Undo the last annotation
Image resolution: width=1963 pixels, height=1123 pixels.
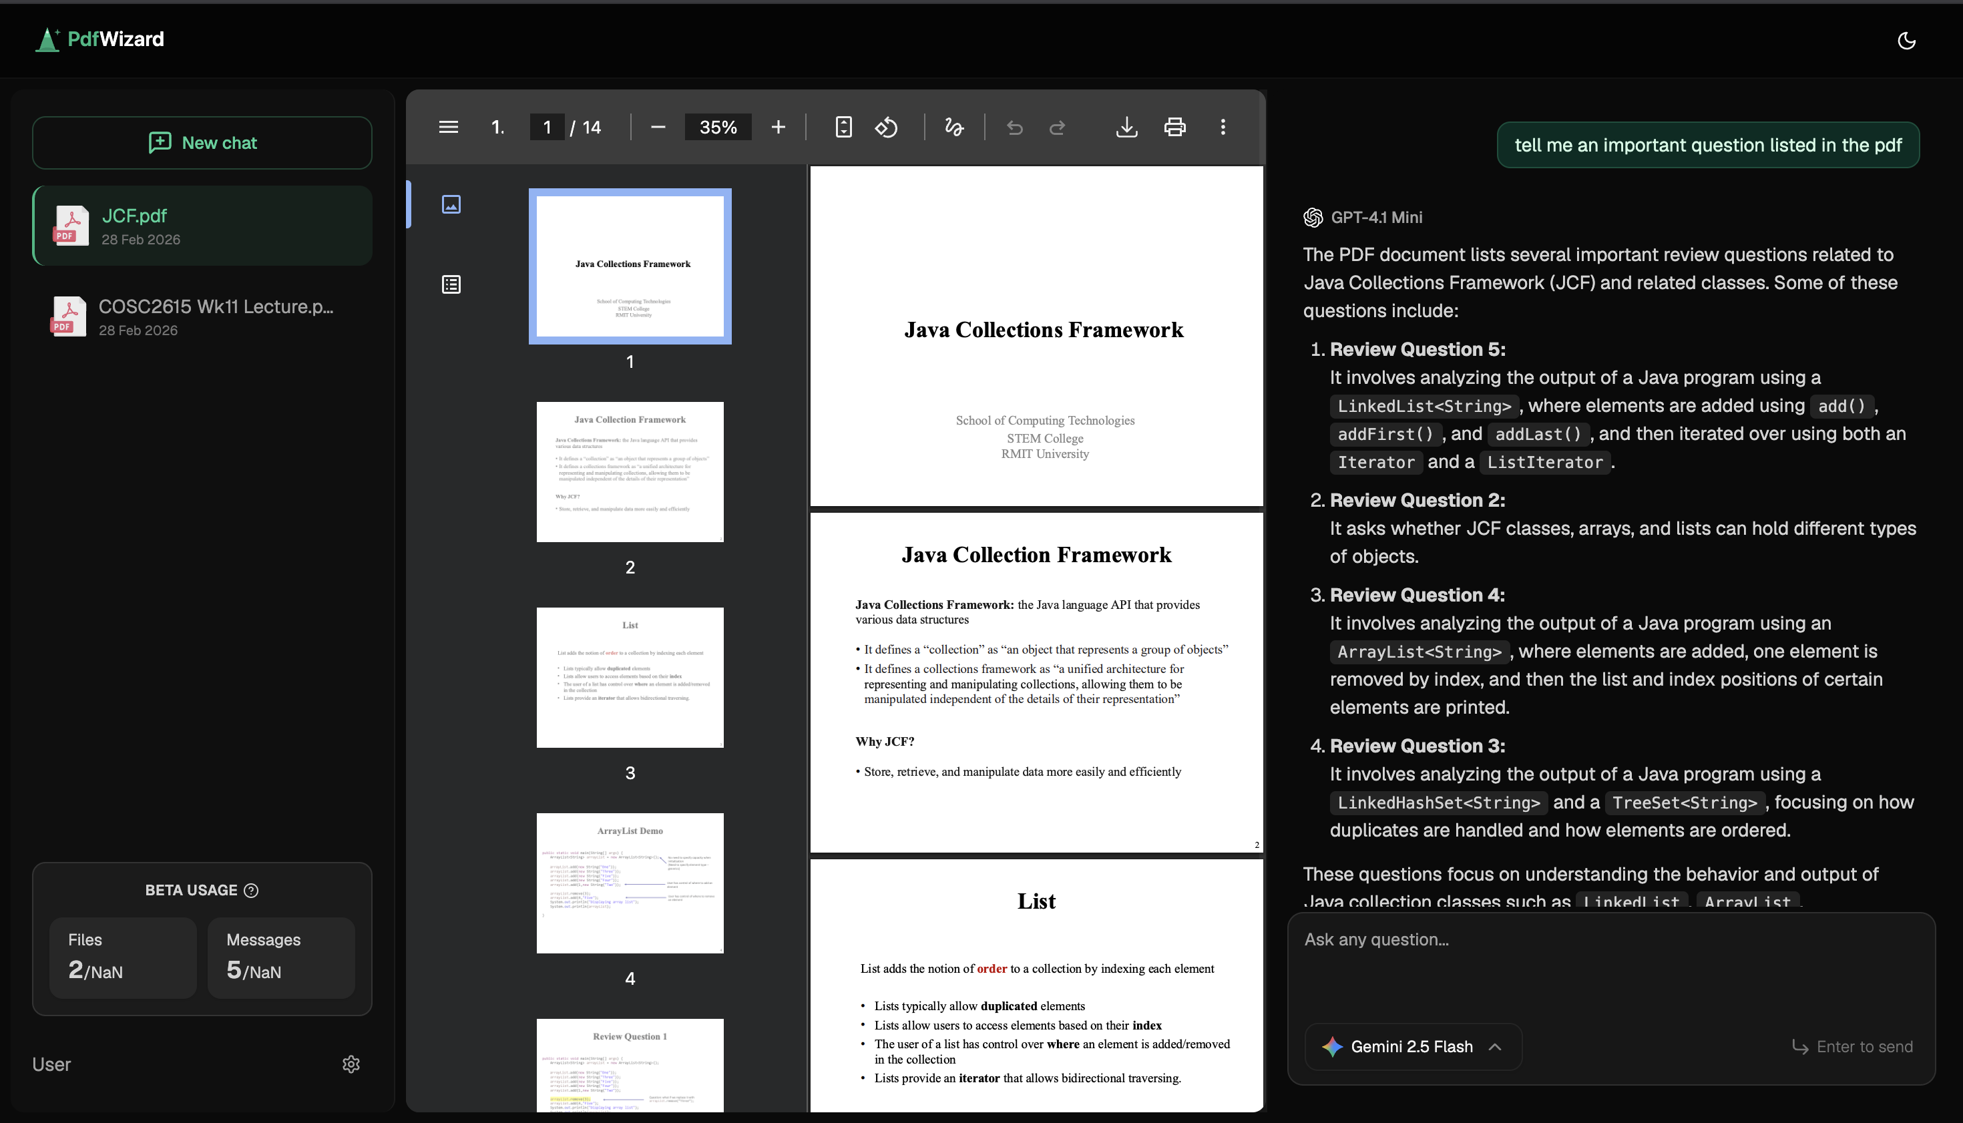pyautogui.click(x=1014, y=126)
